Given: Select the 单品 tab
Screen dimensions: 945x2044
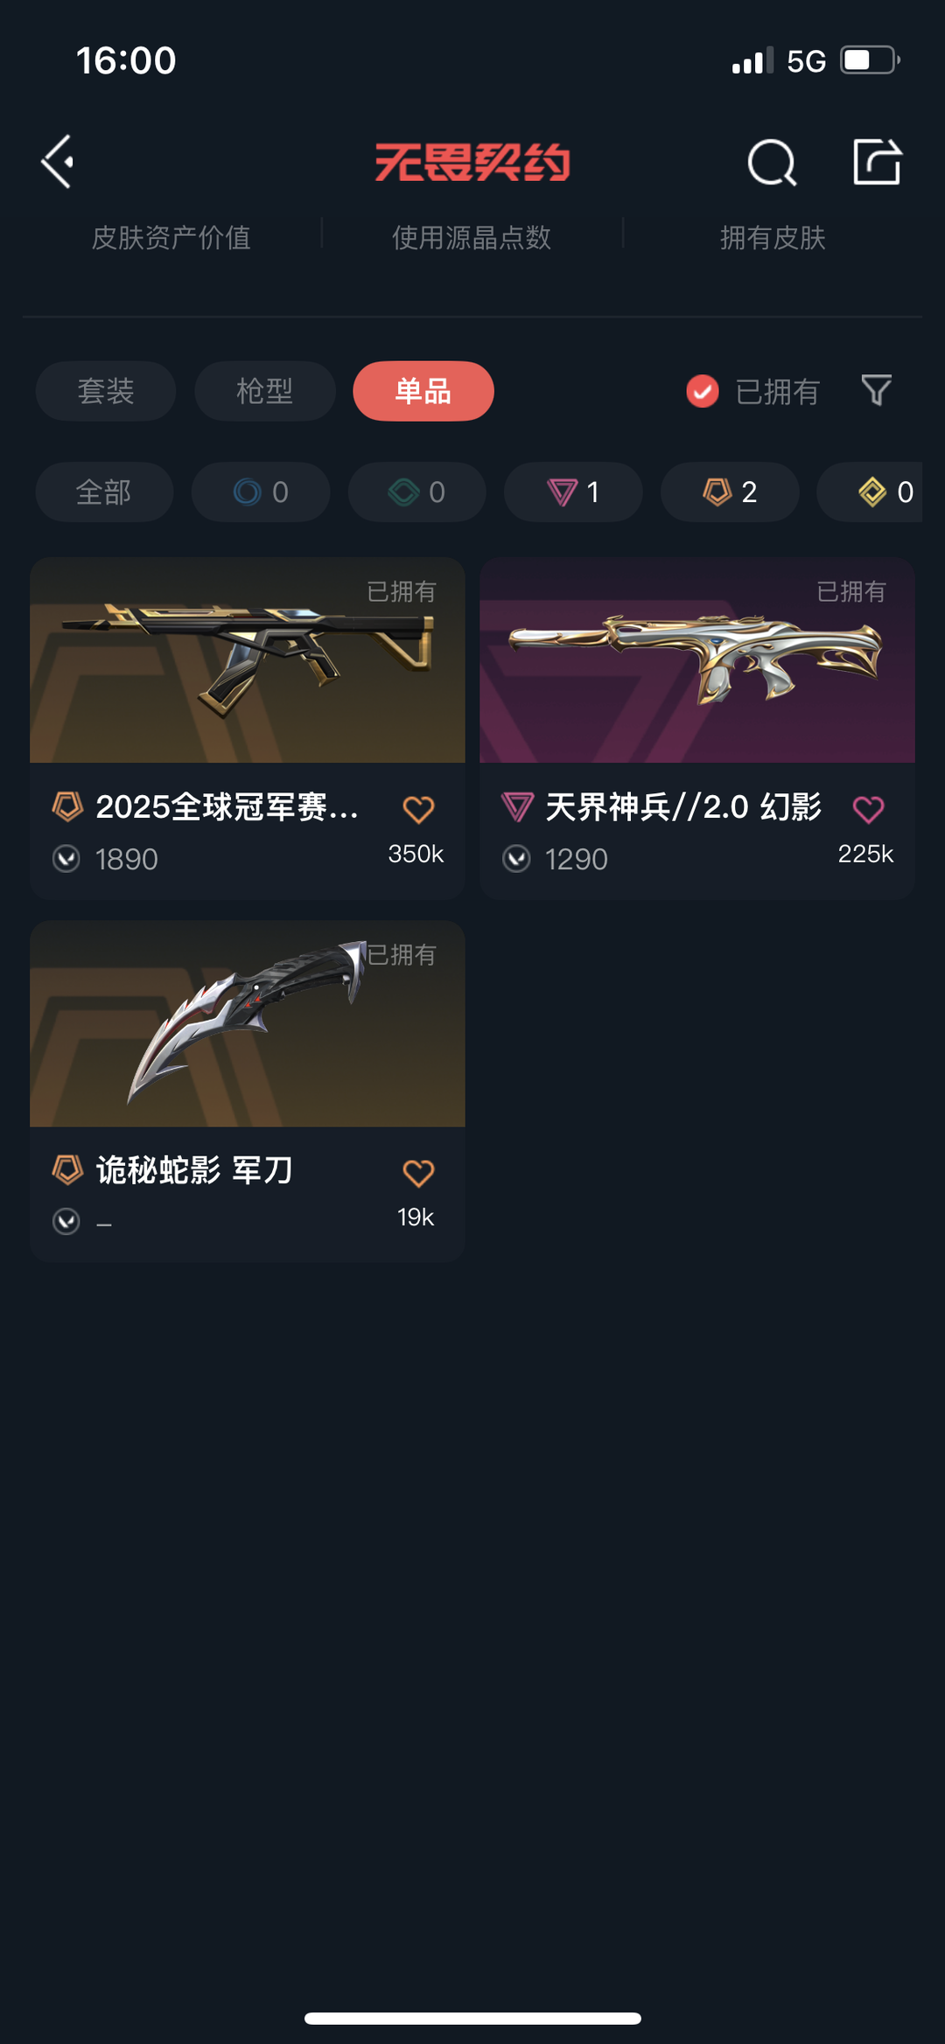Looking at the screenshot, I should coord(423,391).
